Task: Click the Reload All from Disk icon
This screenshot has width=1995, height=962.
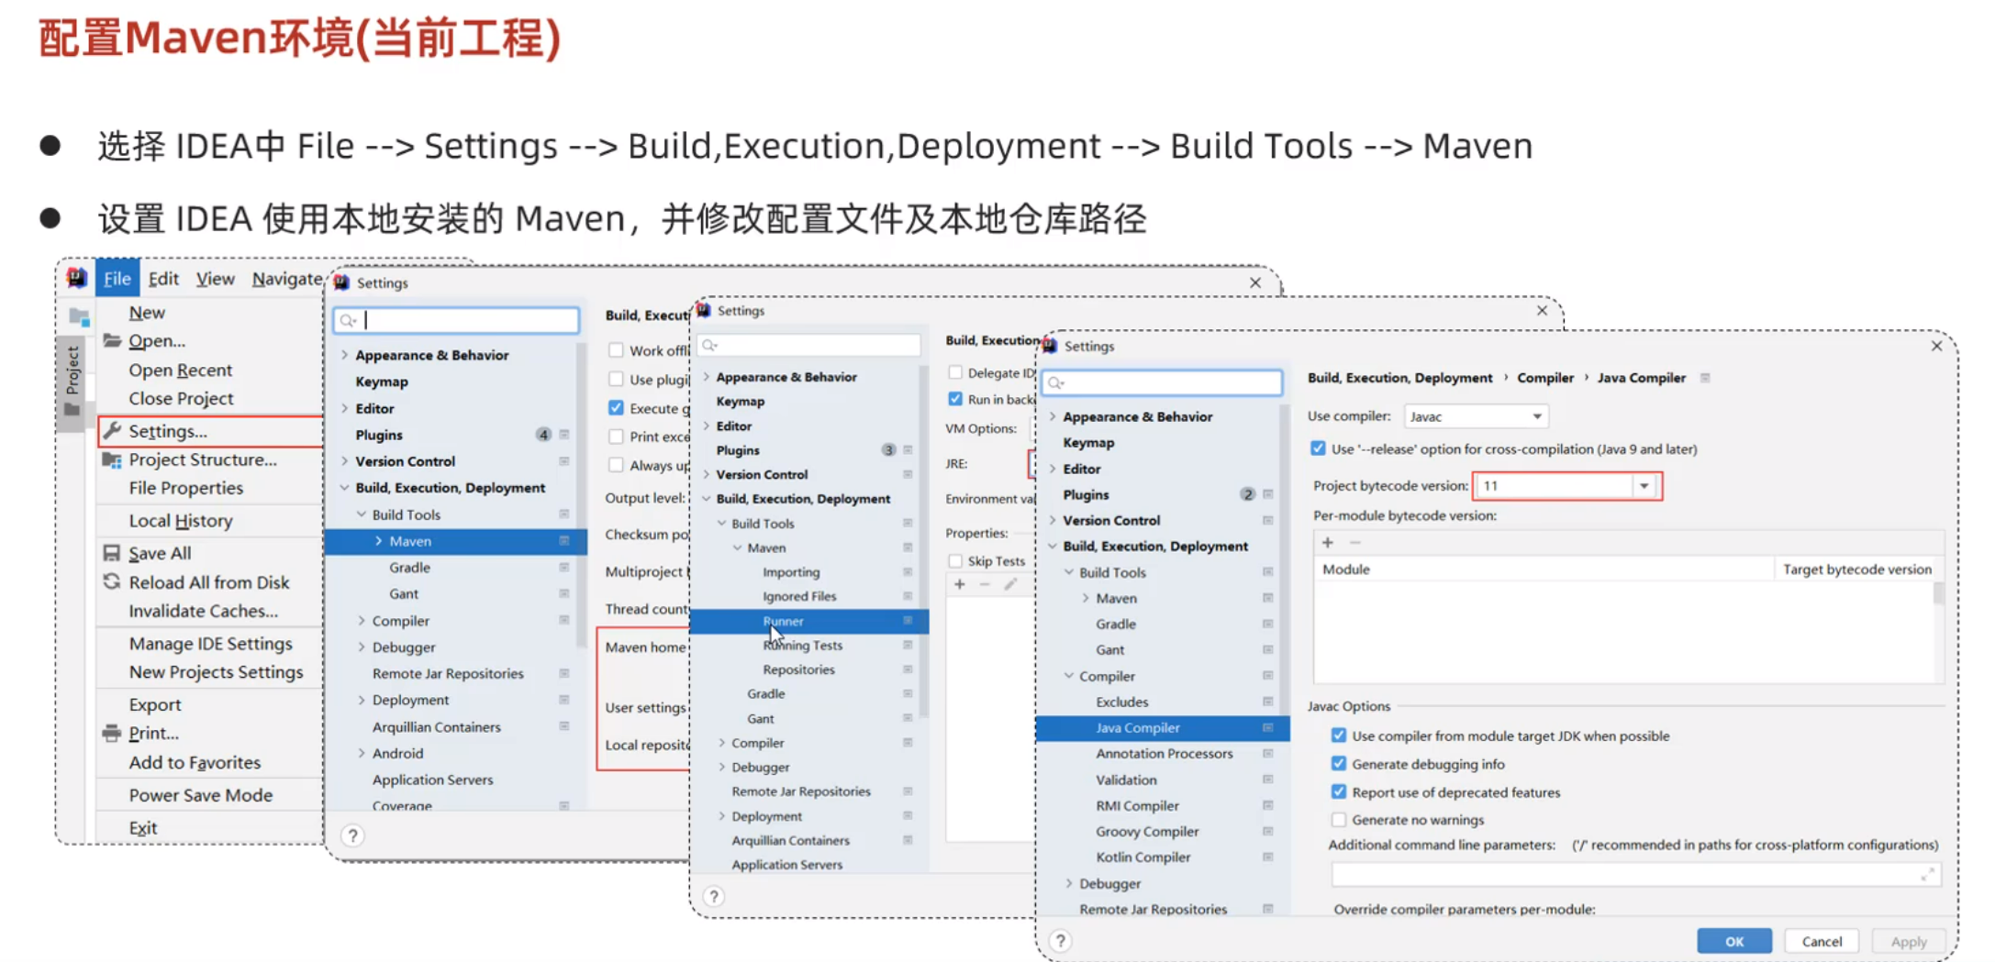Action: 112,582
